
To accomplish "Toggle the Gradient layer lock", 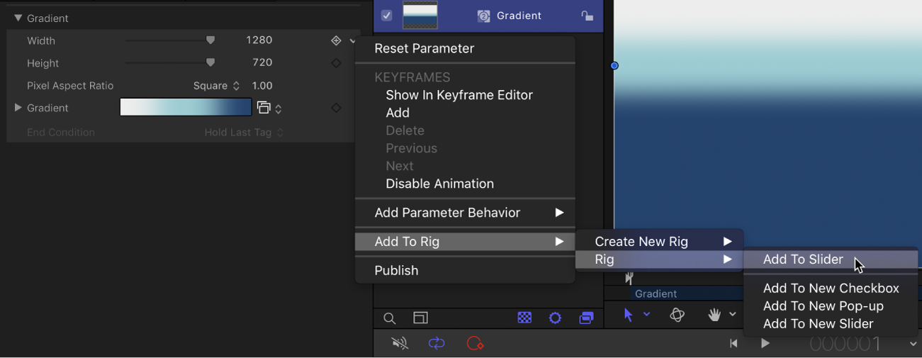I will (587, 16).
